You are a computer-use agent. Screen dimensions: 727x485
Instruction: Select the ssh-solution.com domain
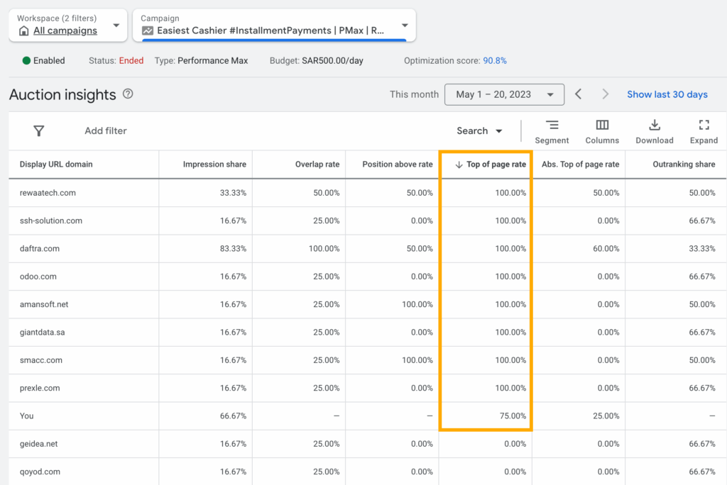[x=51, y=221]
